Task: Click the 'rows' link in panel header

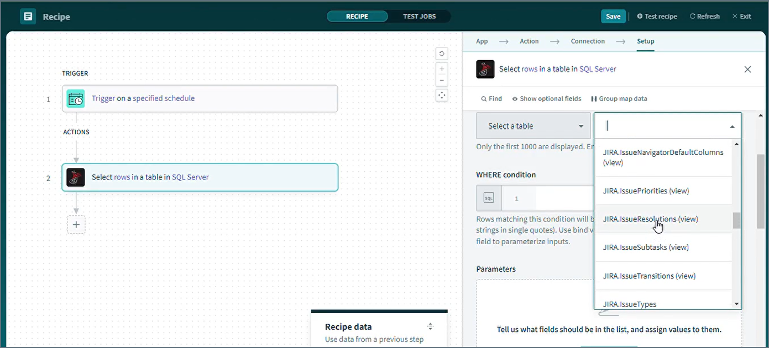Action: (530, 69)
